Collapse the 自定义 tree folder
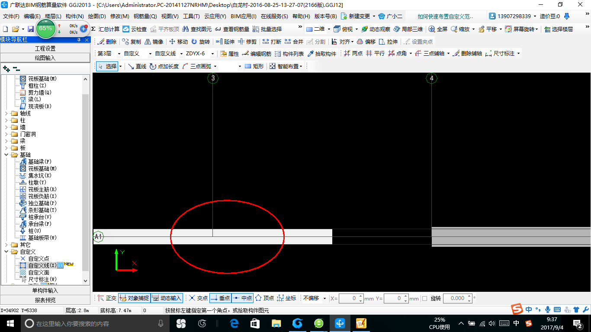 pyautogui.click(x=6, y=252)
